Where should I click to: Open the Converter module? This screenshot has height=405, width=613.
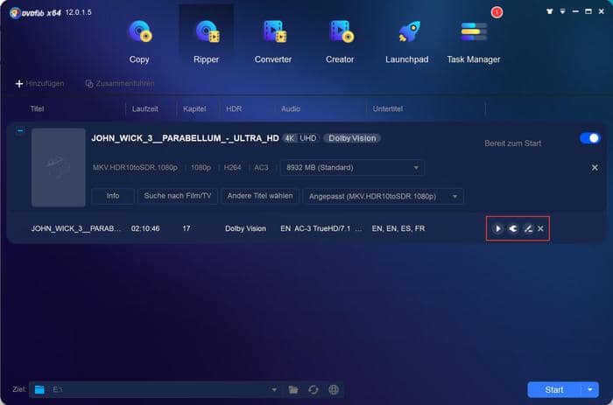pyautogui.click(x=273, y=42)
